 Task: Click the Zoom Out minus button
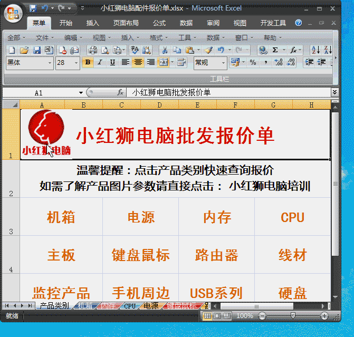pos(262,316)
